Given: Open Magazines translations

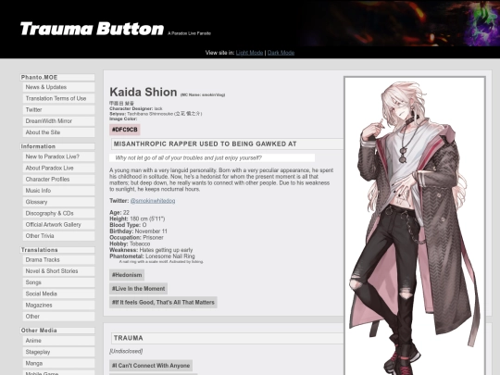Looking at the screenshot, I should 58,306.
